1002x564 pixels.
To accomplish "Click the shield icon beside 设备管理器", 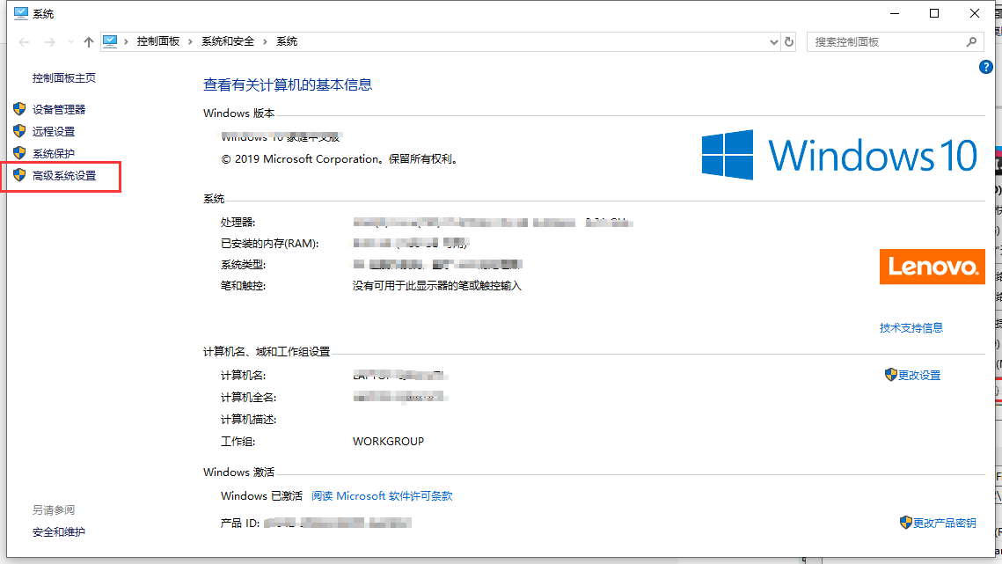I will 19,109.
